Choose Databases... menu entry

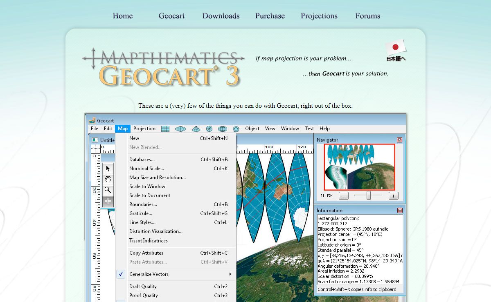click(176, 160)
